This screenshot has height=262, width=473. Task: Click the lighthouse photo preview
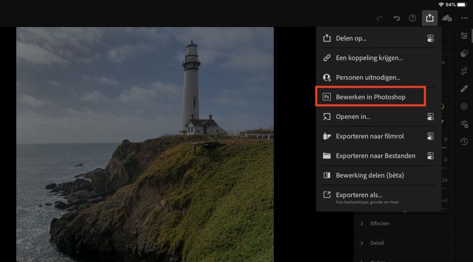[145, 144]
